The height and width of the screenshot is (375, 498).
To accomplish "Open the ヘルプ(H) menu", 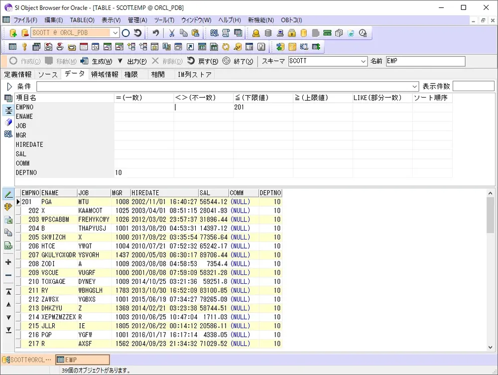I will click(x=229, y=20).
